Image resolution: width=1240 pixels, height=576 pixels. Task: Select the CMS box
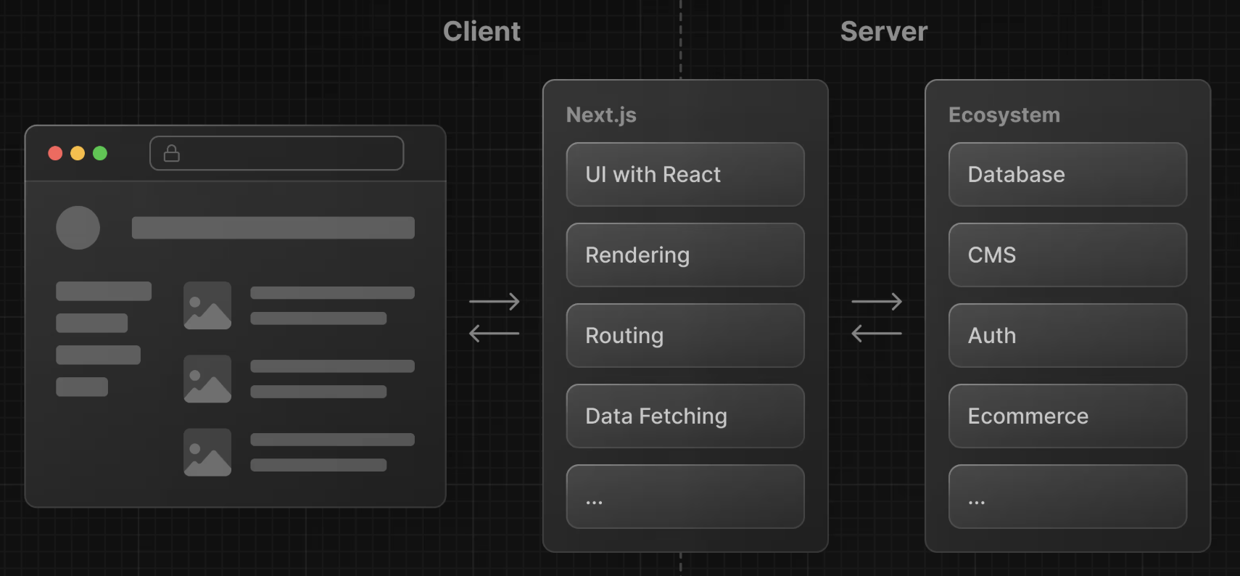[1067, 255]
